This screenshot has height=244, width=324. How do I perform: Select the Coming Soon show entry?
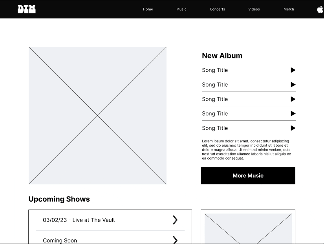[60, 240]
